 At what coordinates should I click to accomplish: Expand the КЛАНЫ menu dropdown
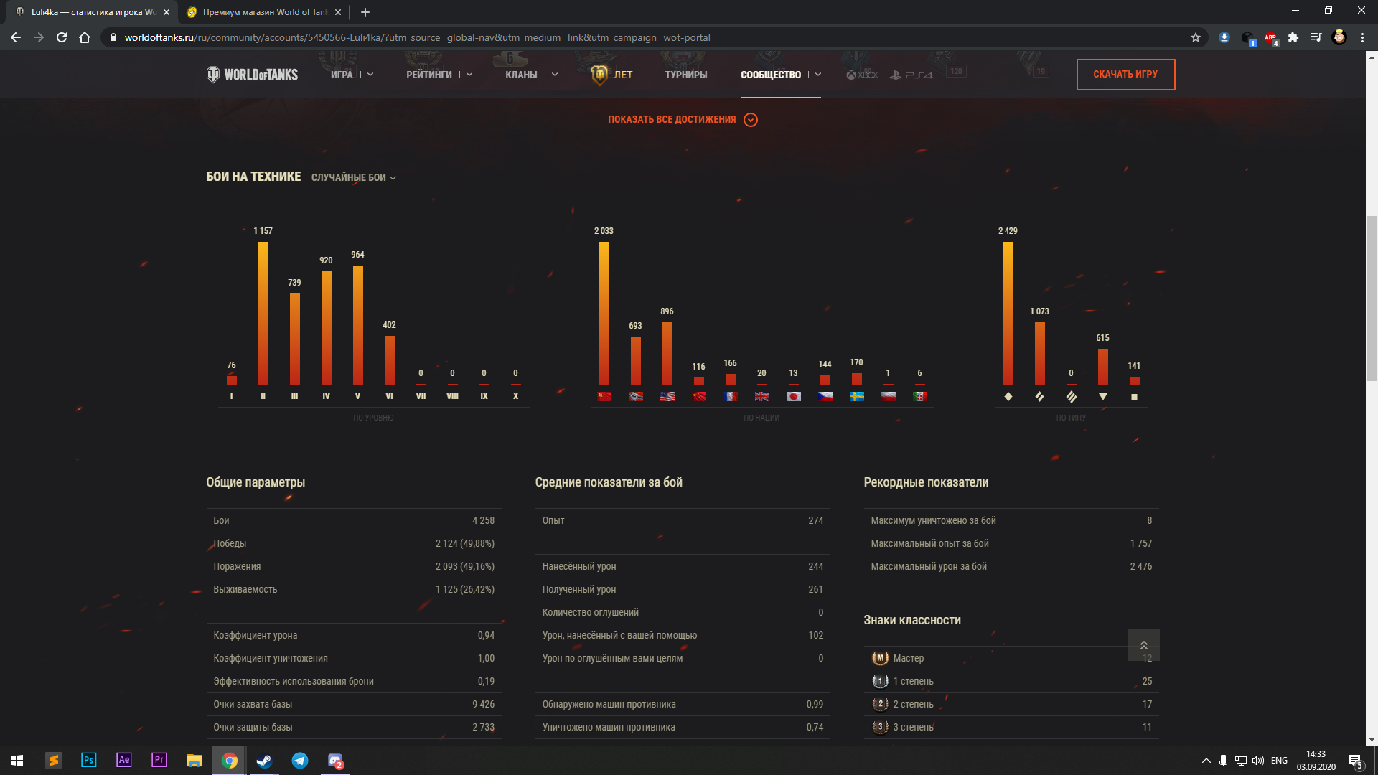click(x=555, y=75)
